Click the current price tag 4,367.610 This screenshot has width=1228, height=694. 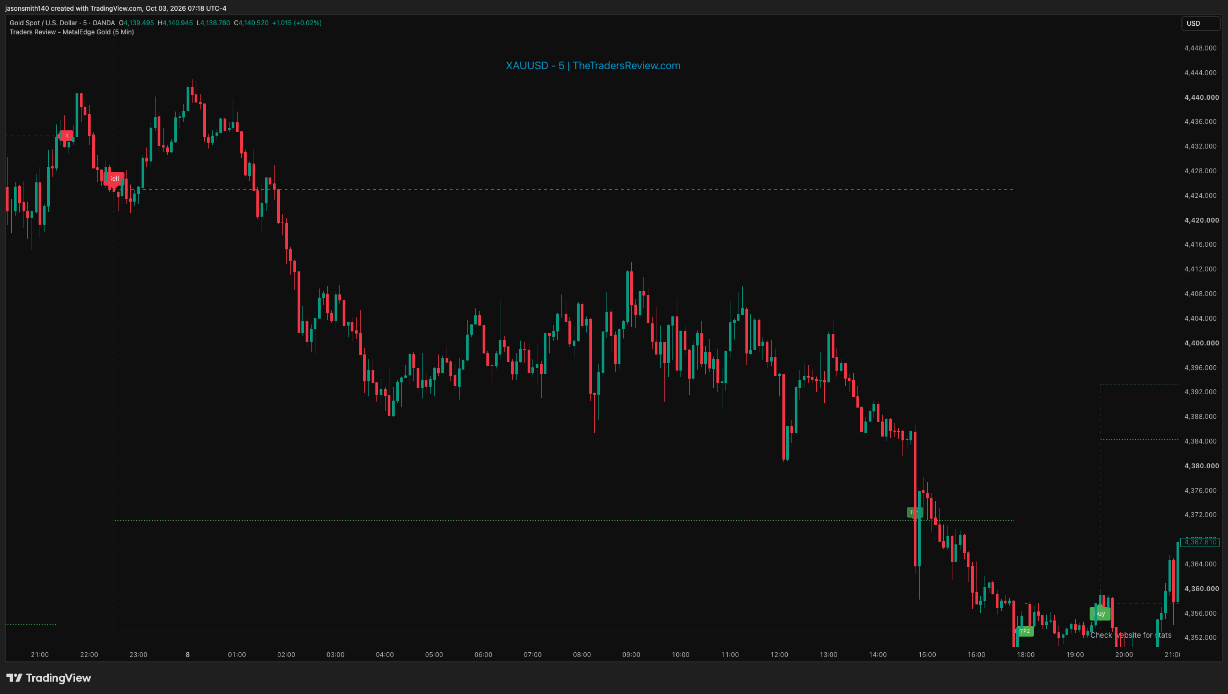tap(1200, 542)
